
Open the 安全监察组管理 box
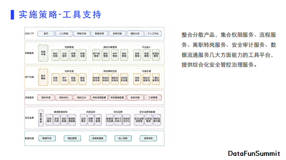pos(139,120)
